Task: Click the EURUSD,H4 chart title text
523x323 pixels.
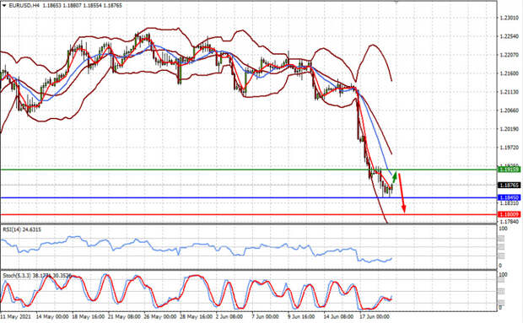Action: pos(24,6)
